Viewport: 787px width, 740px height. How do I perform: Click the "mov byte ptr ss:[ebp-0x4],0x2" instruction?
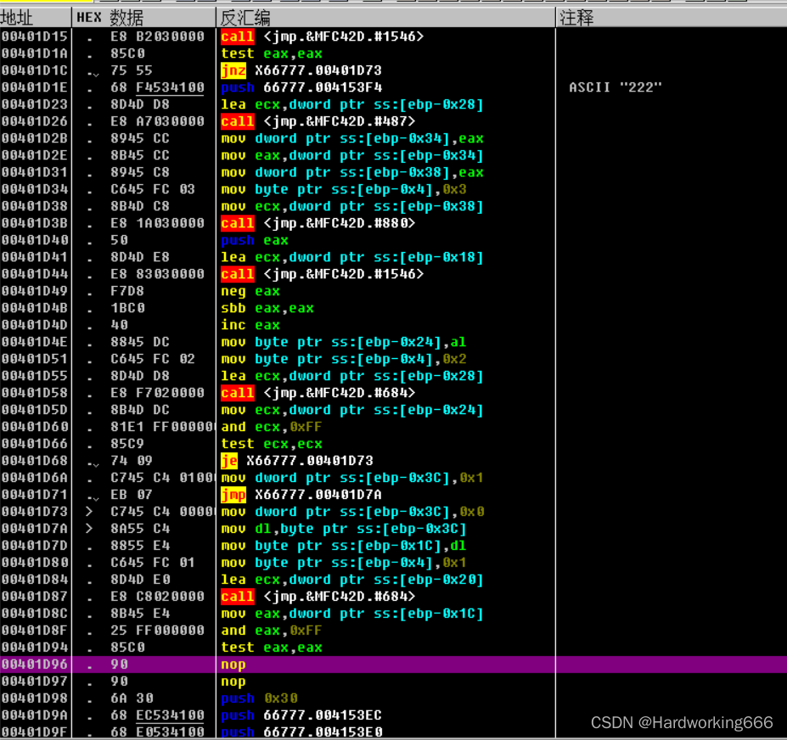click(343, 359)
